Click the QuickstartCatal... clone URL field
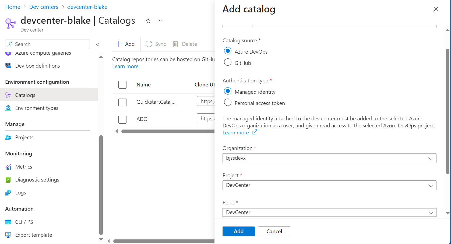This screenshot has height=244, width=451. (206, 101)
